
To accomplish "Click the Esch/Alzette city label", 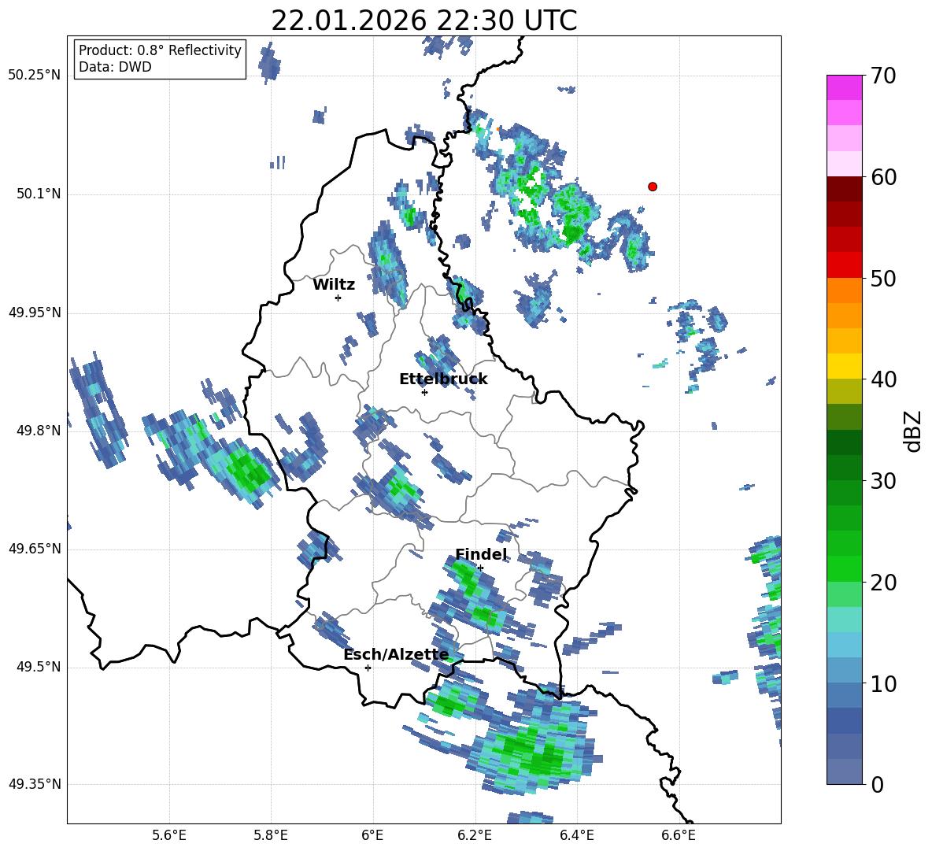I will tap(396, 654).
